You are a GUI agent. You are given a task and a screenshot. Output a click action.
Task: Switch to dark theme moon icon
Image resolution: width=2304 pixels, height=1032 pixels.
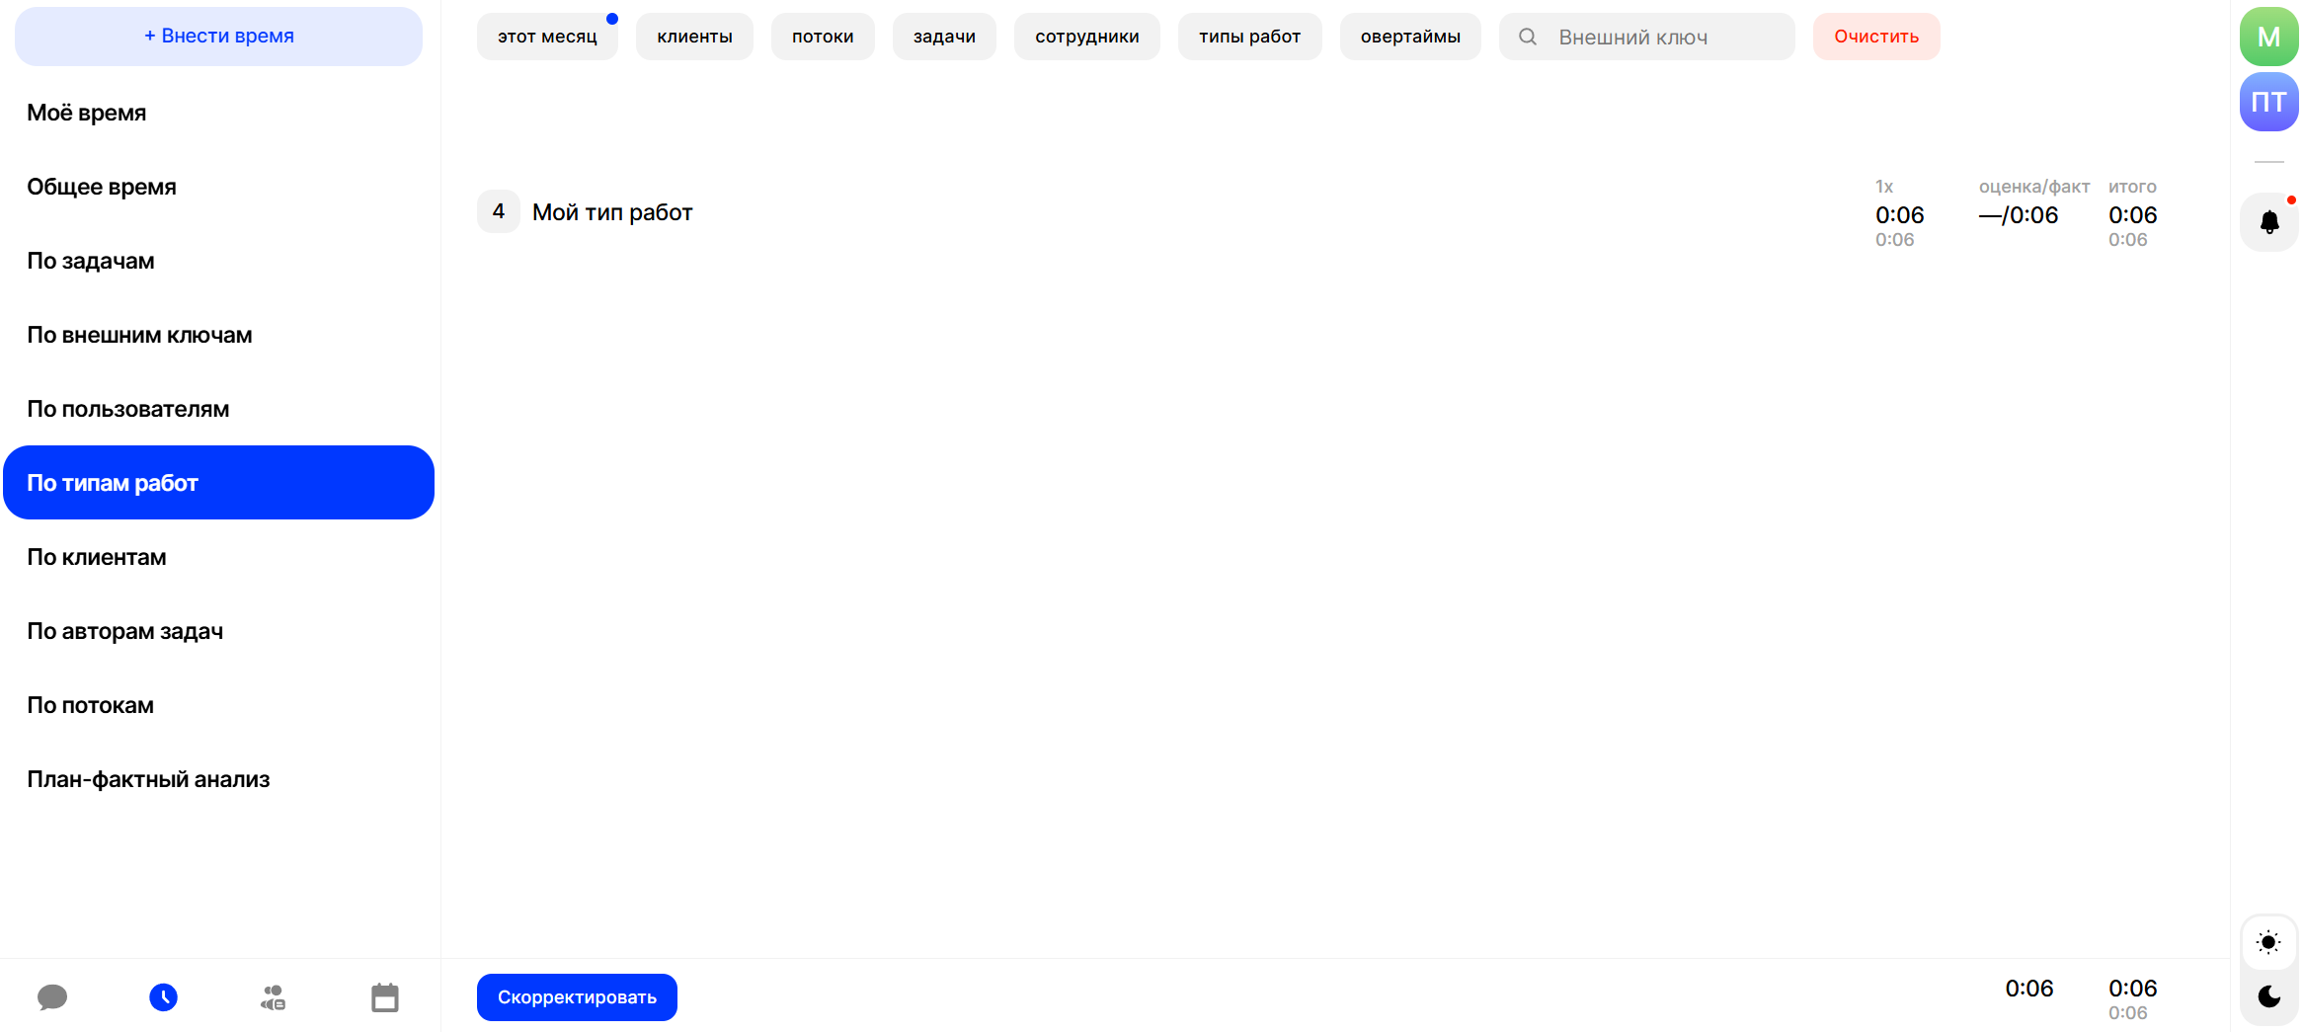tap(2268, 996)
